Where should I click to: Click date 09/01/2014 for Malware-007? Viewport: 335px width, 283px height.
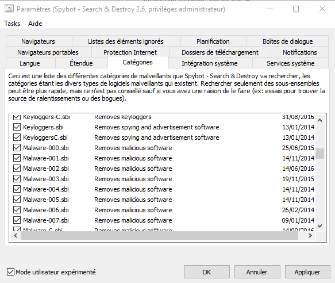point(298,220)
